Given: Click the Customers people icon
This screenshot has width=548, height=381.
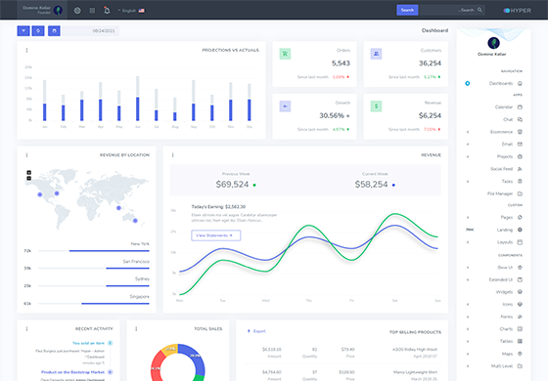Looking at the screenshot, I should coord(376,54).
